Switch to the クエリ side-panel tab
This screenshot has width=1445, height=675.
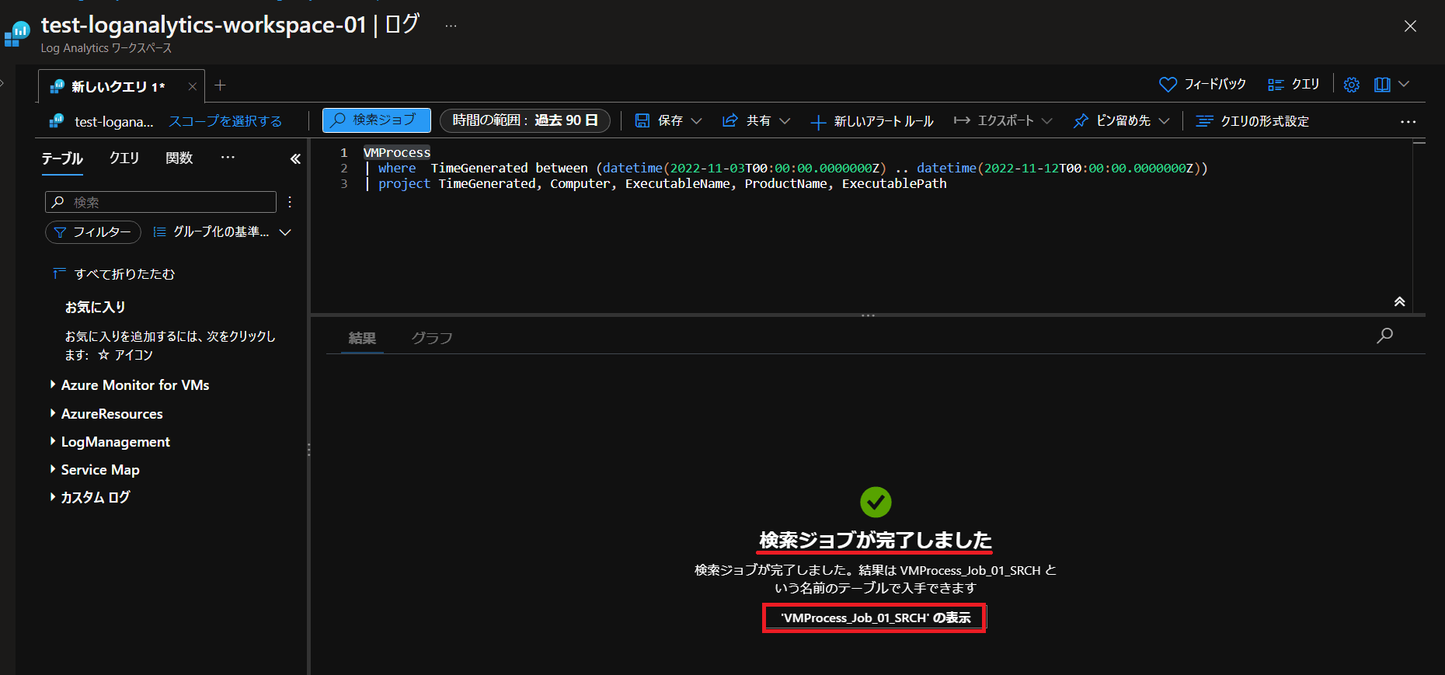click(124, 158)
